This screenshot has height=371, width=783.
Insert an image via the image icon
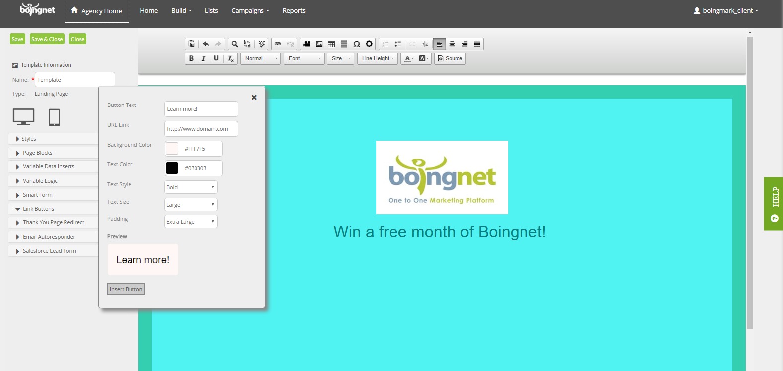click(319, 44)
